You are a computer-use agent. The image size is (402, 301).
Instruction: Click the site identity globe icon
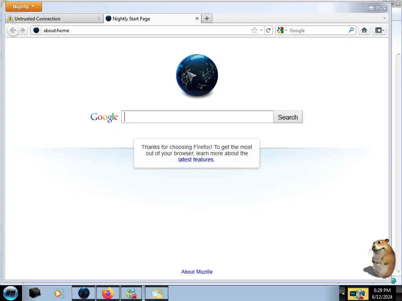(36, 30)
